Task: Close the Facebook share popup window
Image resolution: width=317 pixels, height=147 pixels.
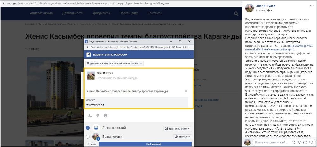Action: (x=189, y=42)
